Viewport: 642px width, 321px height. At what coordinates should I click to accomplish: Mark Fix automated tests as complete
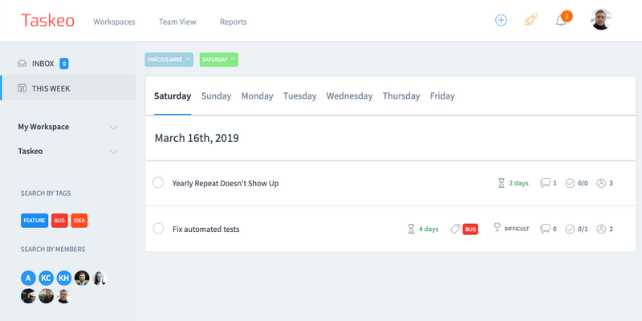pyautogui.click(x=158, y=229)
